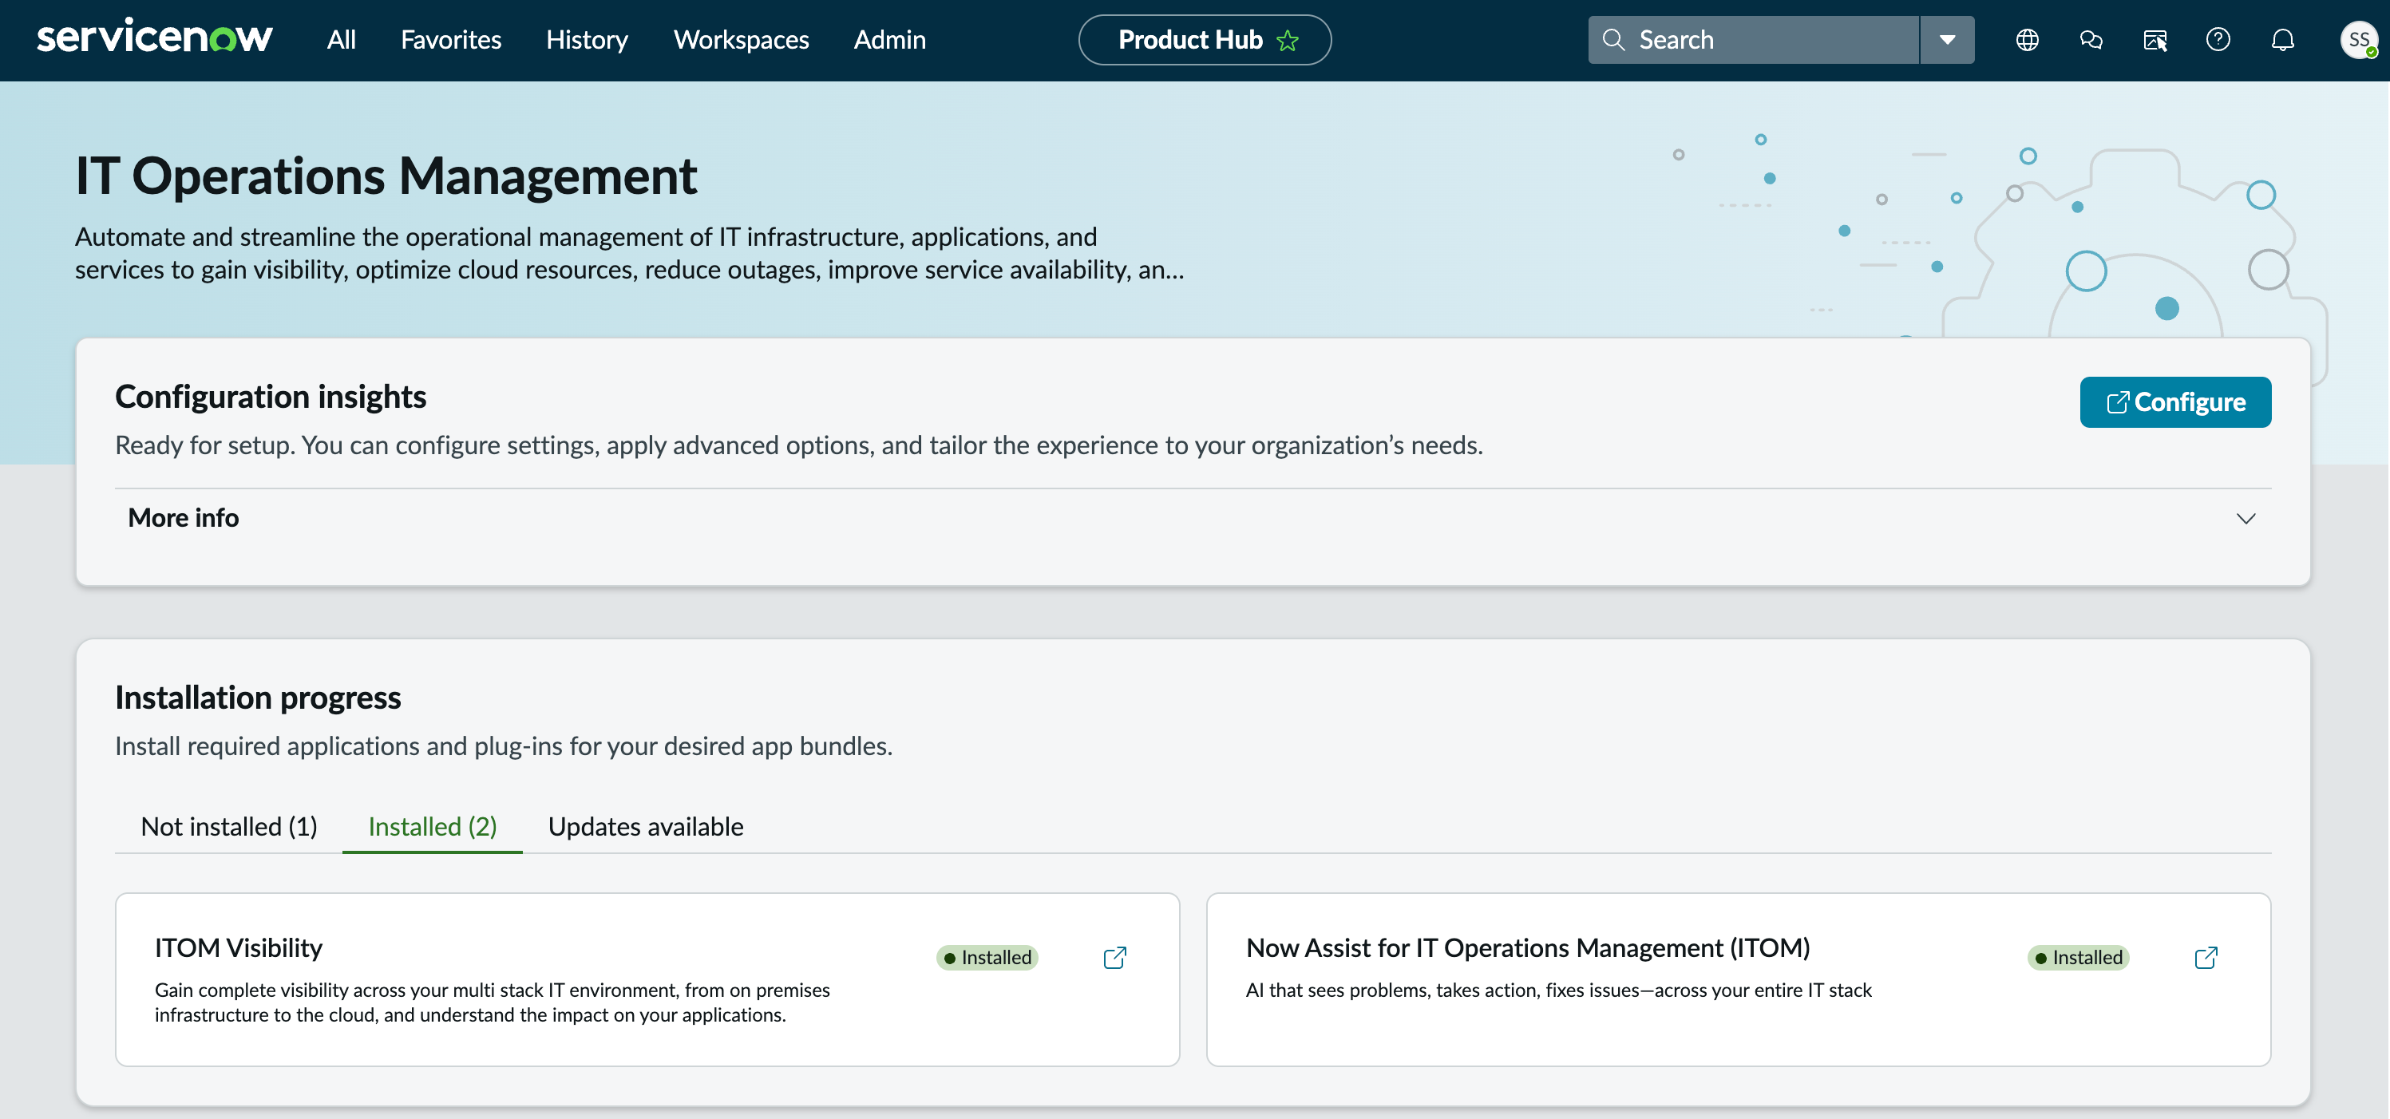The height and width of the screenshot is (1119, 2390).
Task: Click the IT Operations Management heading
Action: tap(386, 176)
